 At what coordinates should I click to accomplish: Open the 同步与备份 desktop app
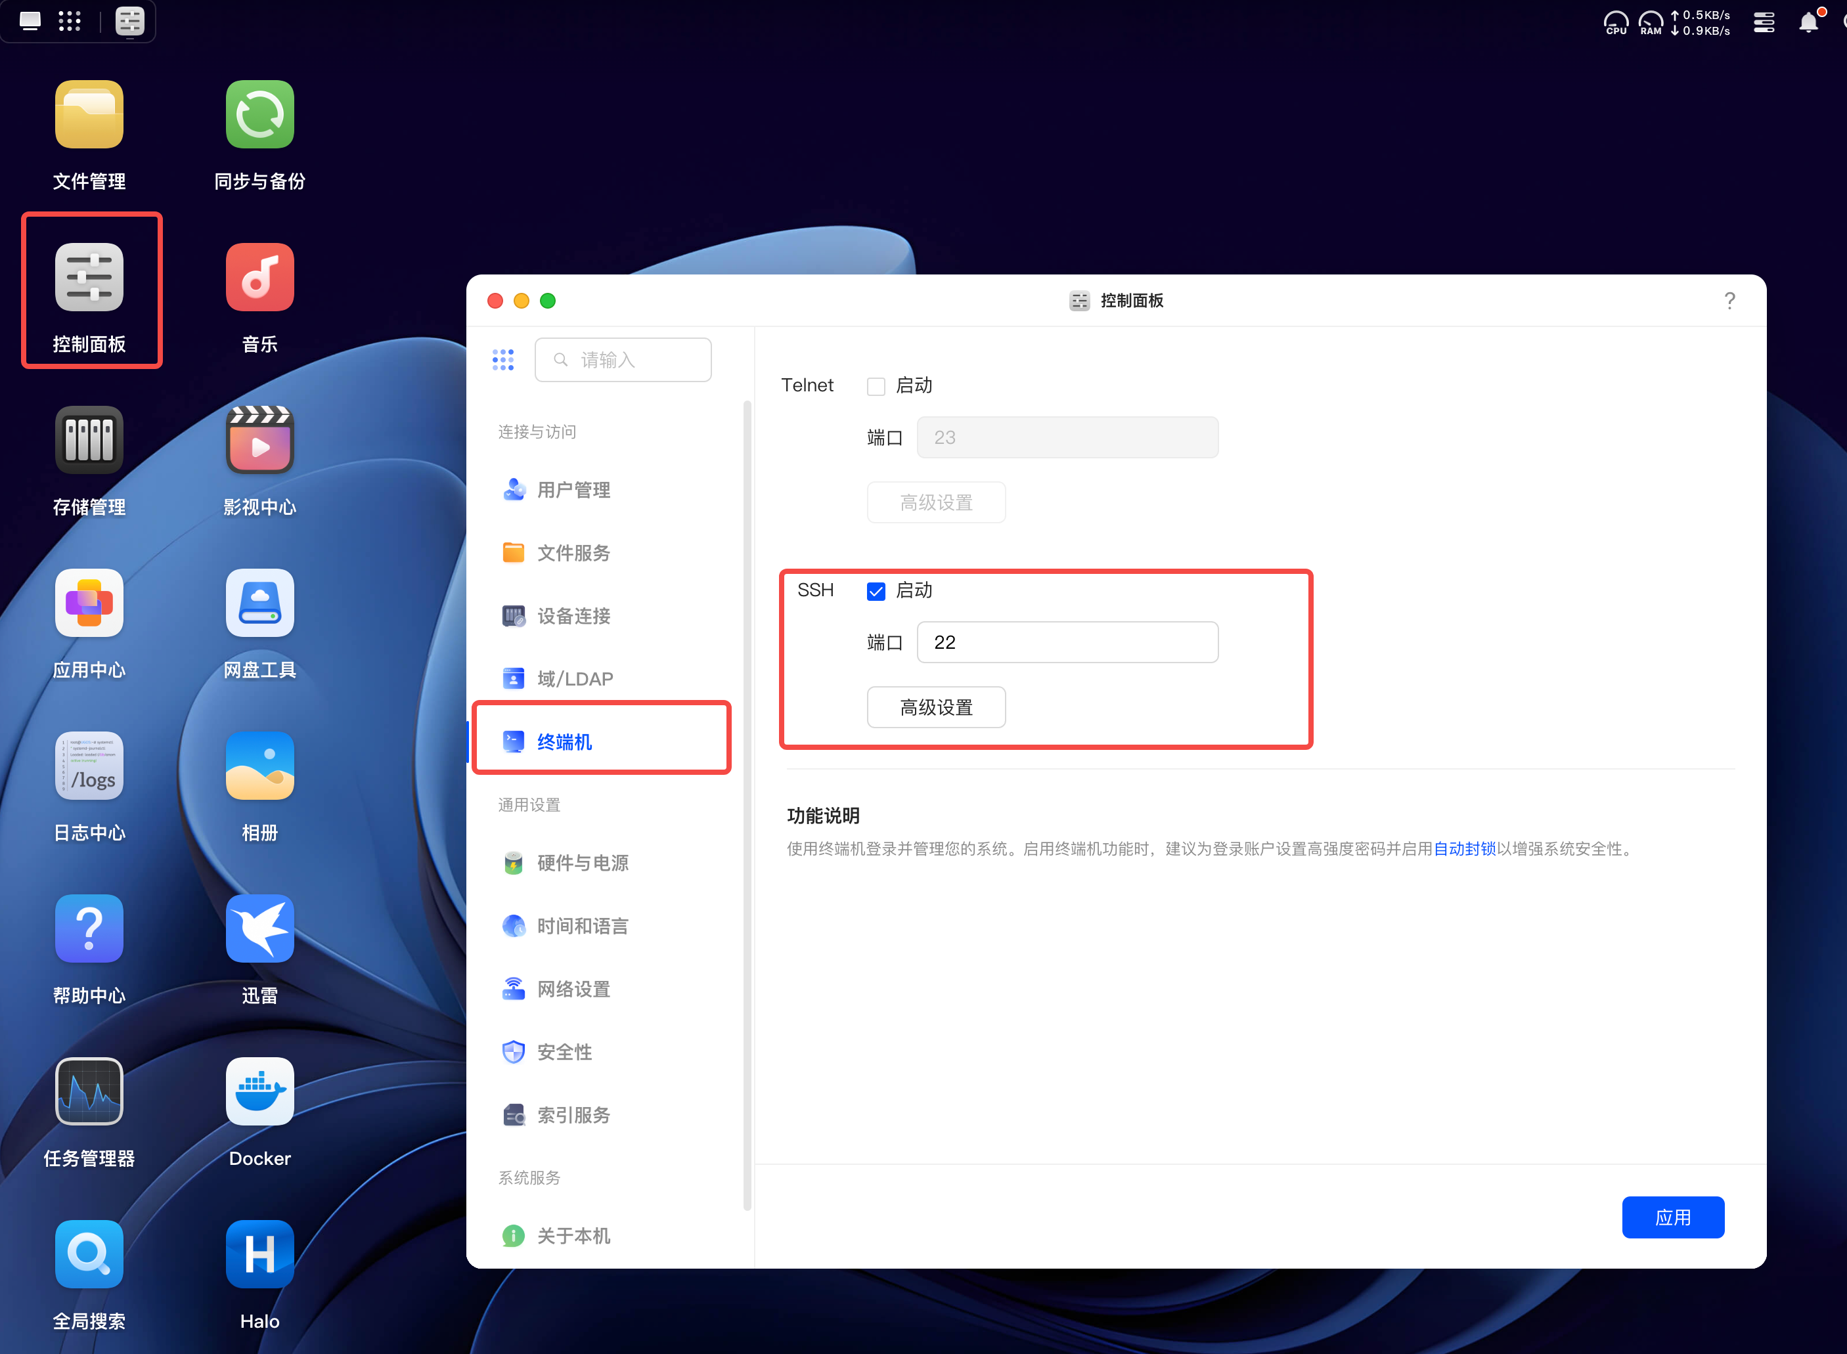point(260,115)
